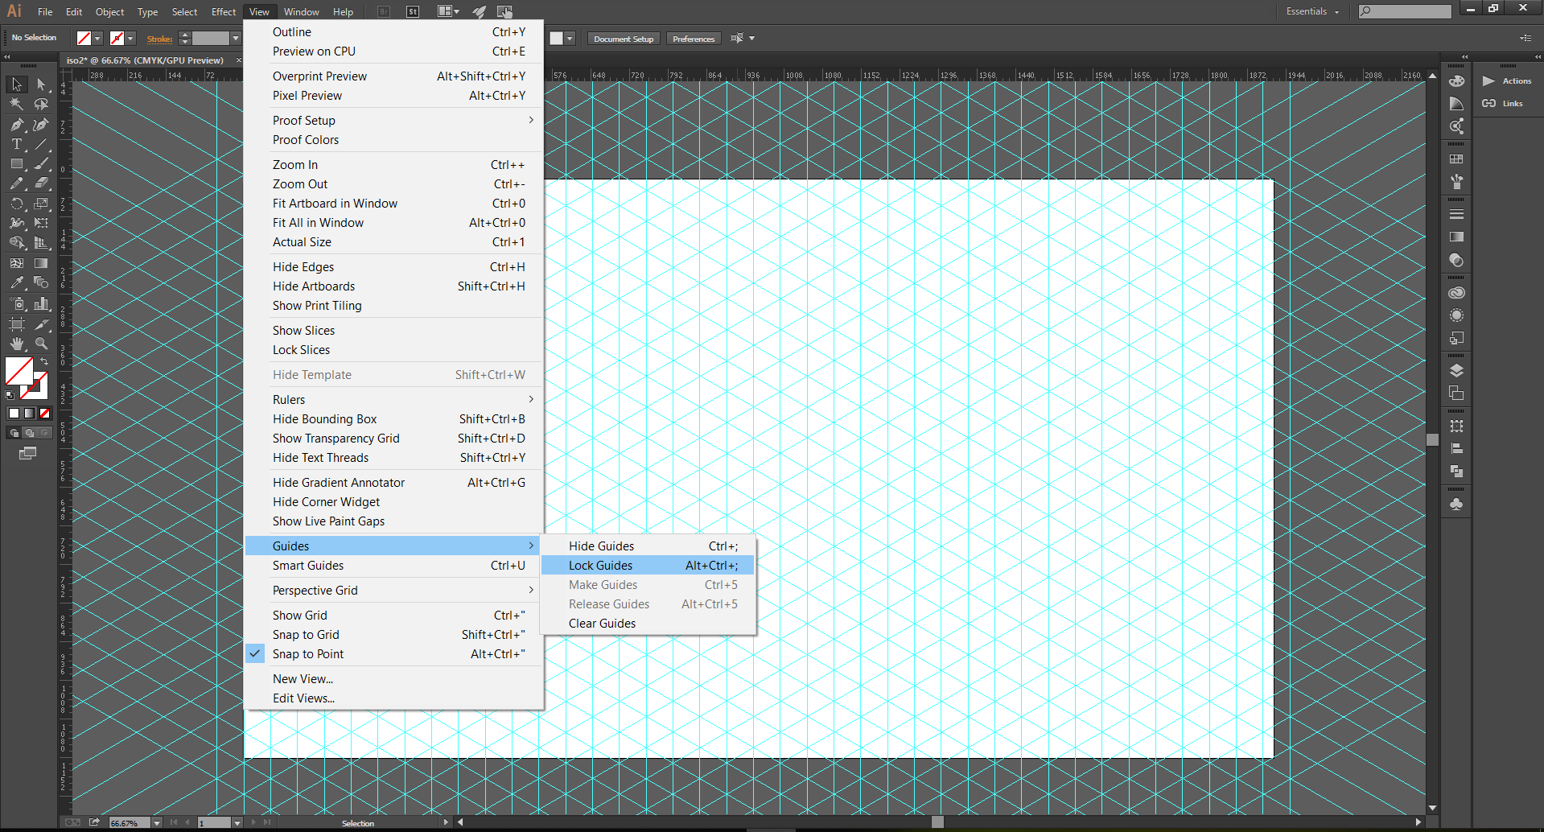Open the zoom level dropdown

(x=157, y=822)
